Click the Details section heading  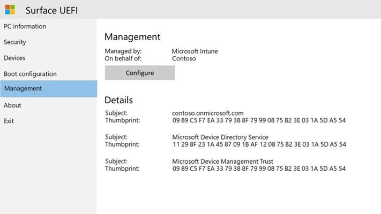click(x=118, y=100)
